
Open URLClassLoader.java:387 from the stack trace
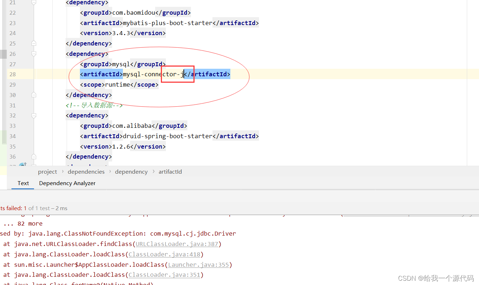pos(177,244)
